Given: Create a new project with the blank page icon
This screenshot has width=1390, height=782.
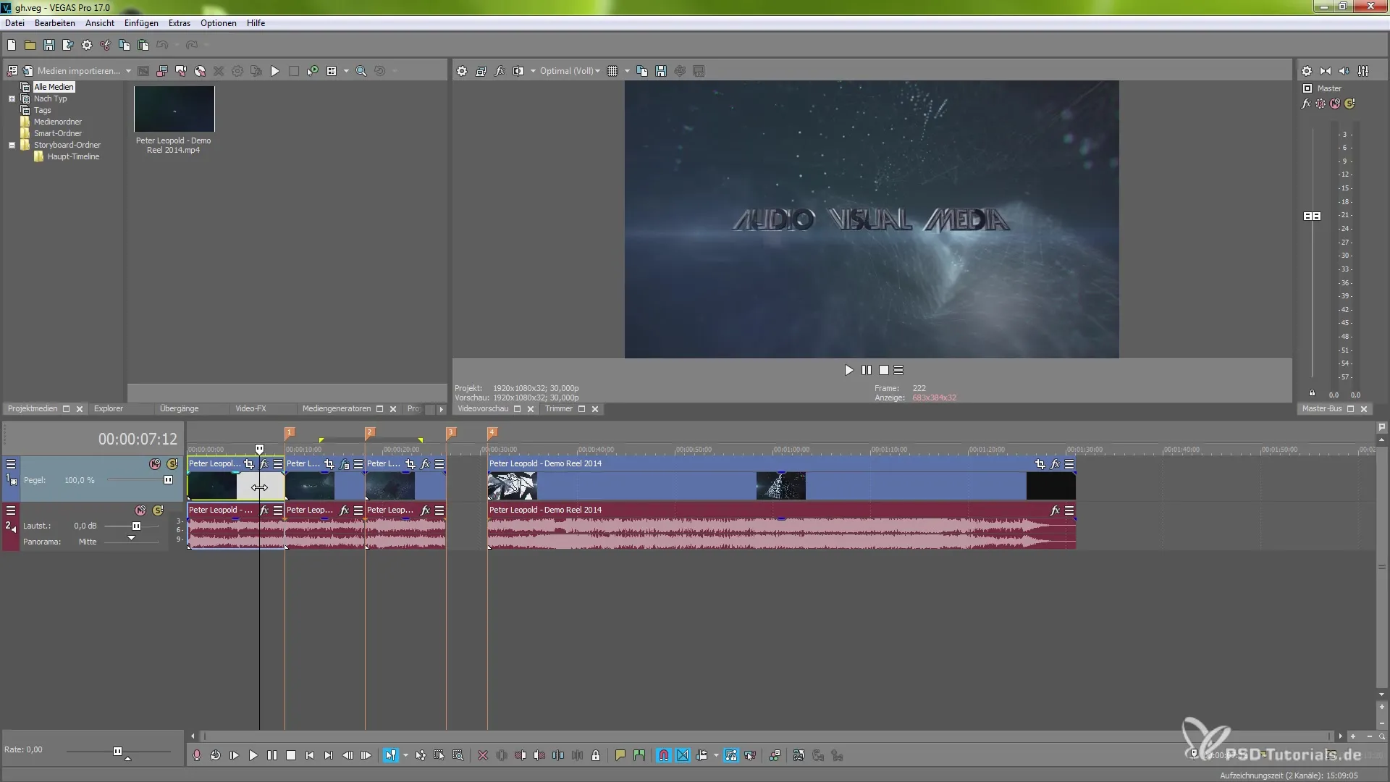Looking at the screenshot, I should pyautogui.click(x=12, y=45).
